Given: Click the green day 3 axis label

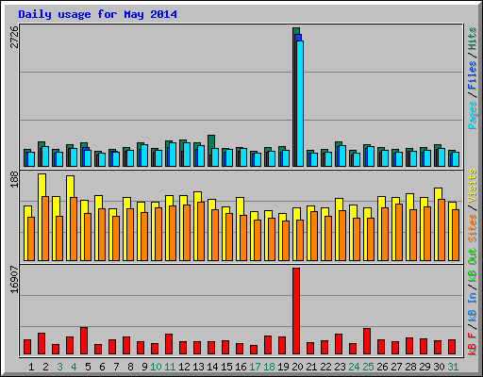Looking at the screenshot, I should coord(59,367).
